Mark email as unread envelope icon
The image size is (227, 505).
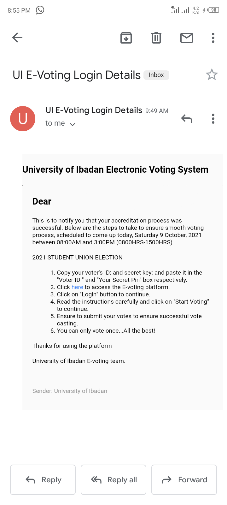pyautogui.click(x=187, y=38)
